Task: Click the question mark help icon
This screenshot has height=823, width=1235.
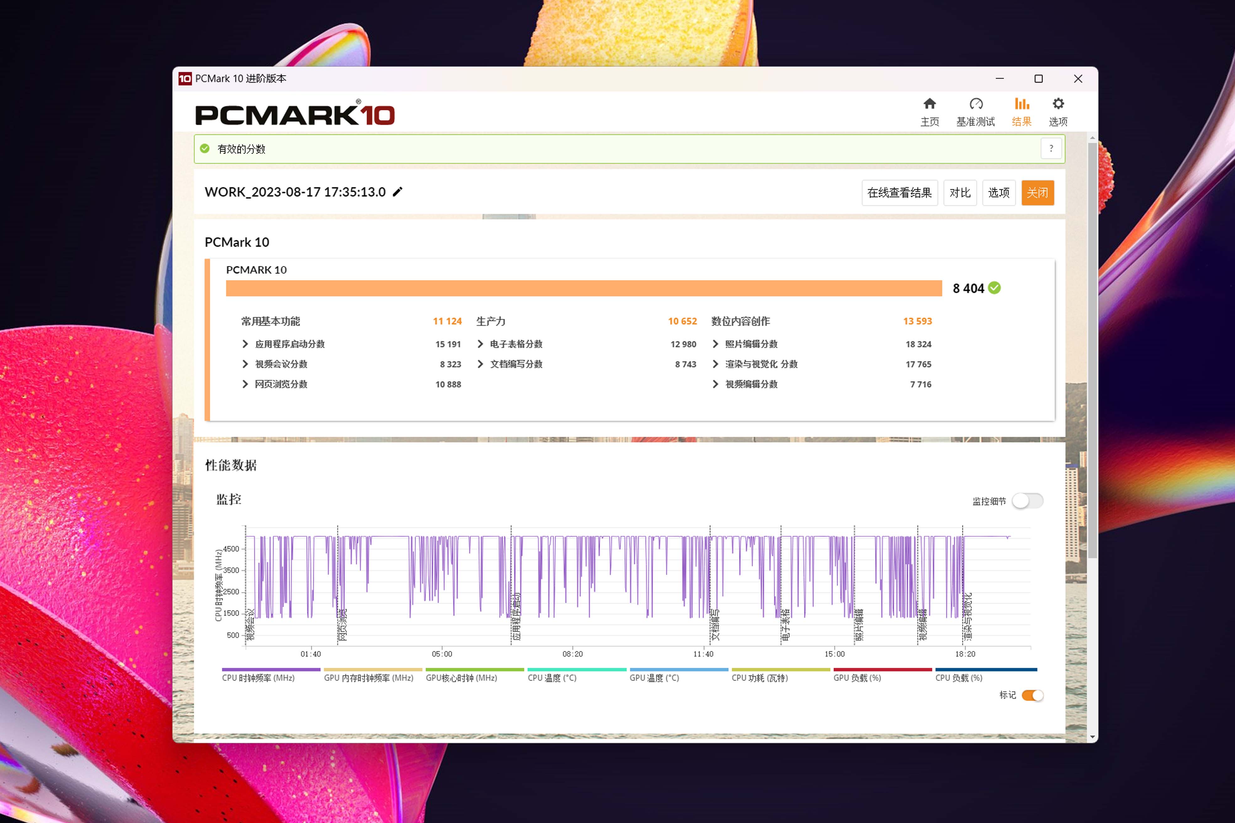Action: click(x=1051, y=149)
